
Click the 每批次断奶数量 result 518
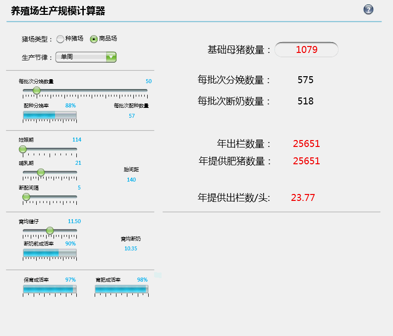[x=305, y=101]
